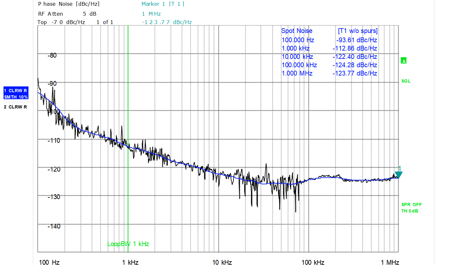Click the -93.61 dBc/Hz spot noise value
The height and width of the screenshot is (265, 451).
click(357, 40)
